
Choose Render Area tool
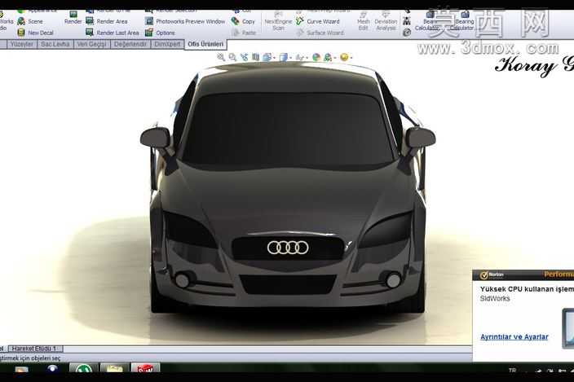(107, 21)
